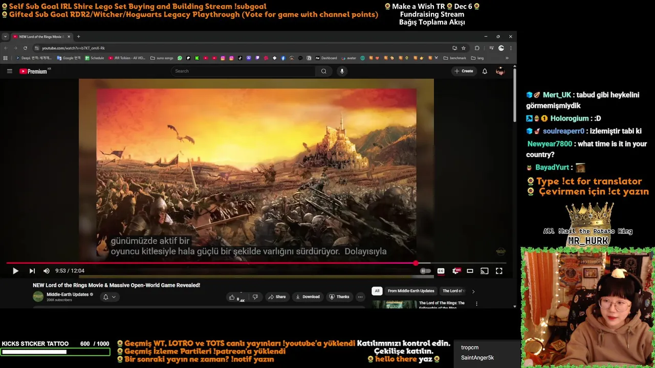Toggle closed captions (CC) button
Viewport: 655px width, 368px height.
coord(441,271)
